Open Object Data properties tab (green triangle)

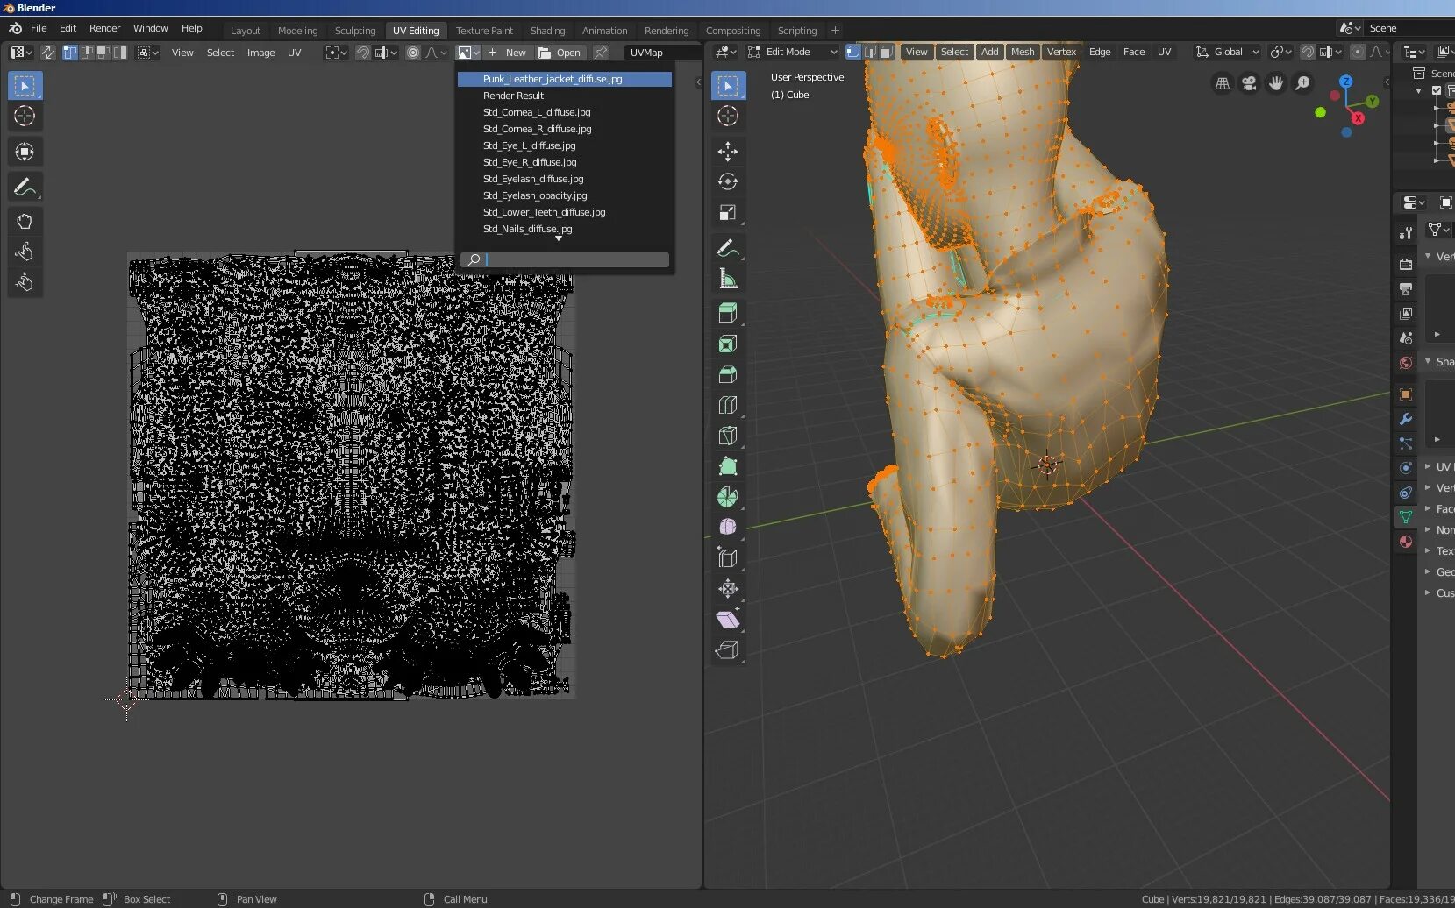pyautogui.click(x=1406, y=517)
